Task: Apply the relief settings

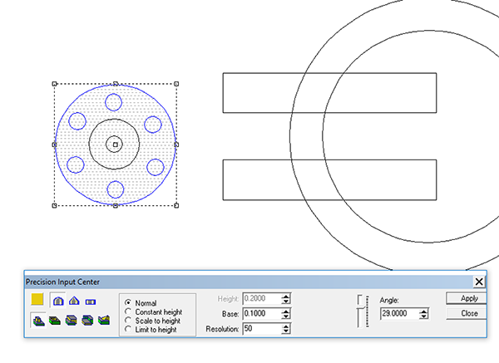Action: pos(467,298)
